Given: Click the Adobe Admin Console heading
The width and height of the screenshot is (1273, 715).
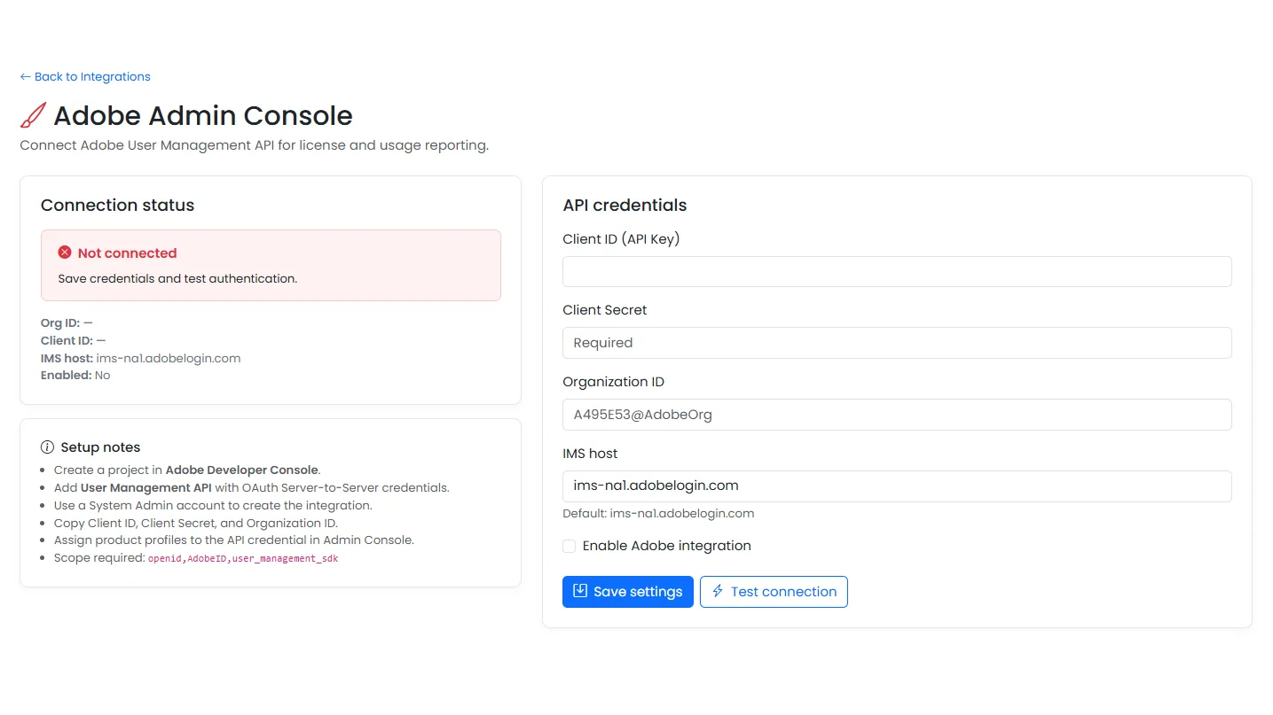Looking at the screenshot, I should [203, 116].
